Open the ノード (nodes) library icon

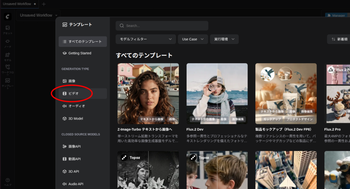(x=8, y=43)
